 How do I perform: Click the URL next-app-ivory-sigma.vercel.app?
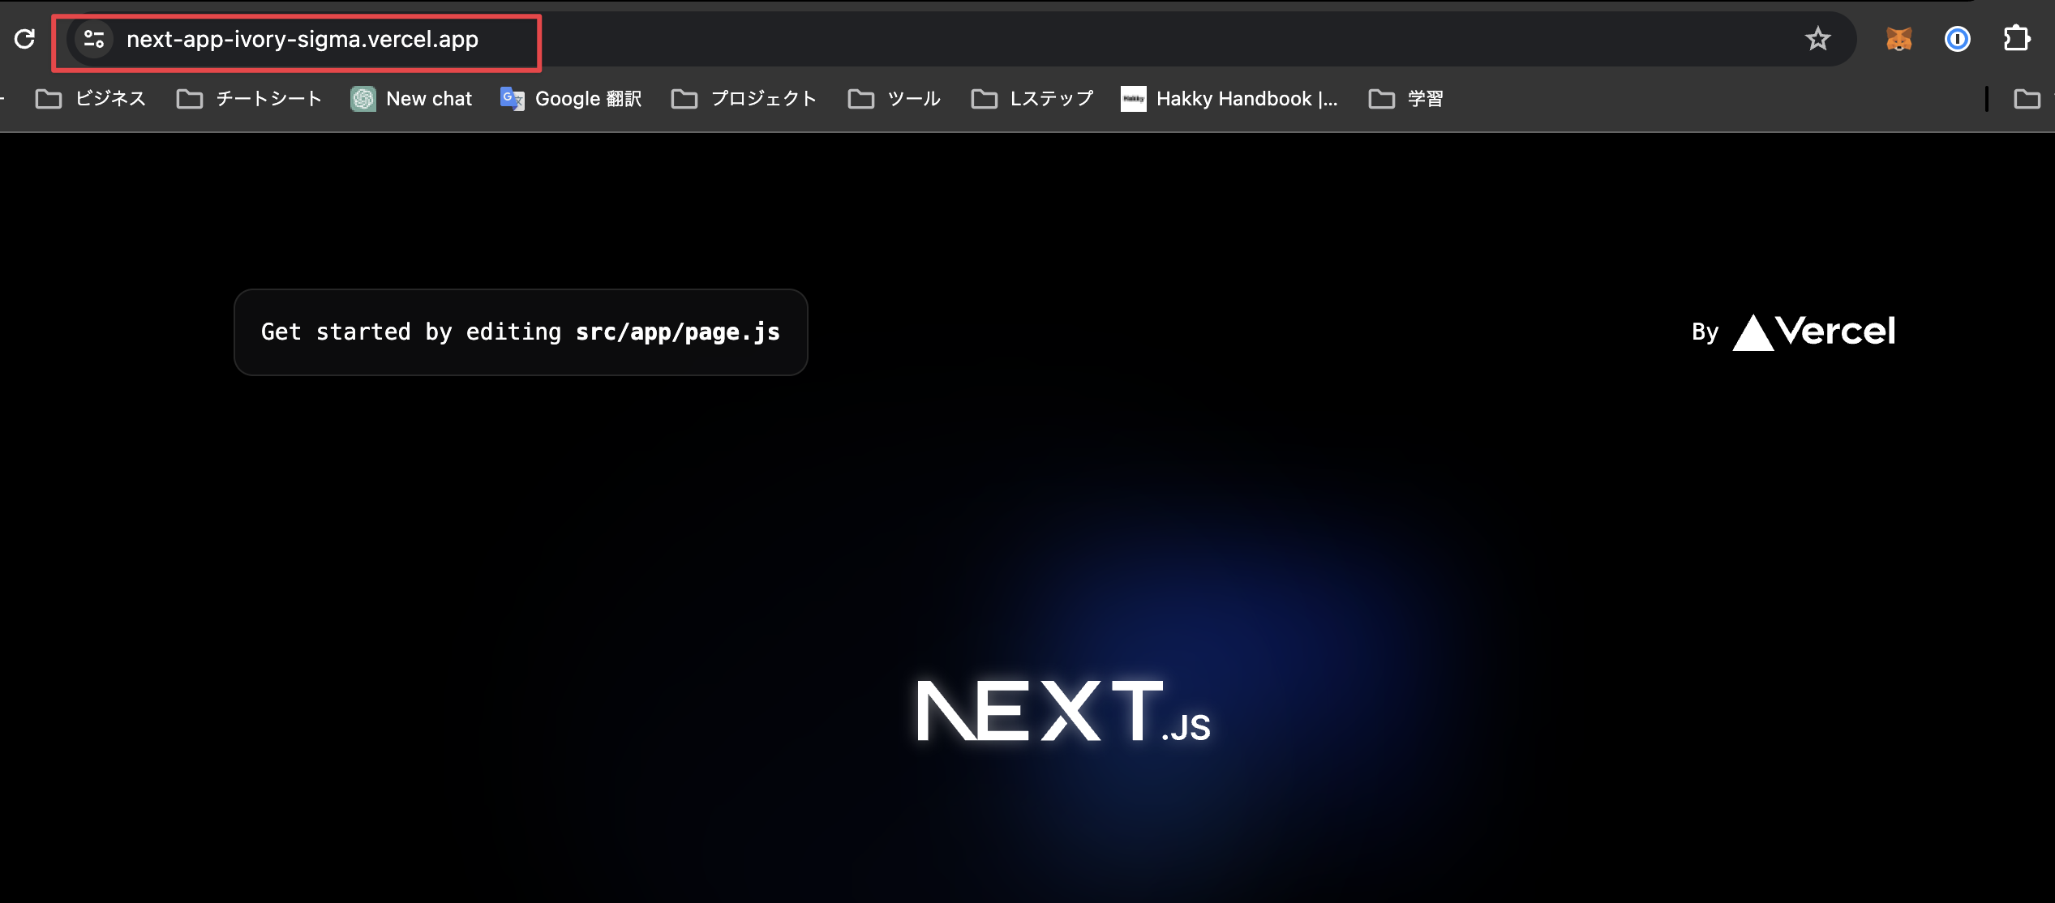(x=302, y=39)
